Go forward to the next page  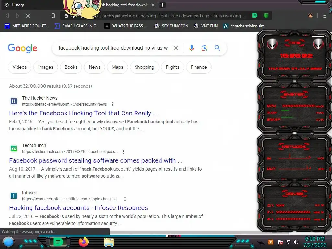[x=18, y=16]
